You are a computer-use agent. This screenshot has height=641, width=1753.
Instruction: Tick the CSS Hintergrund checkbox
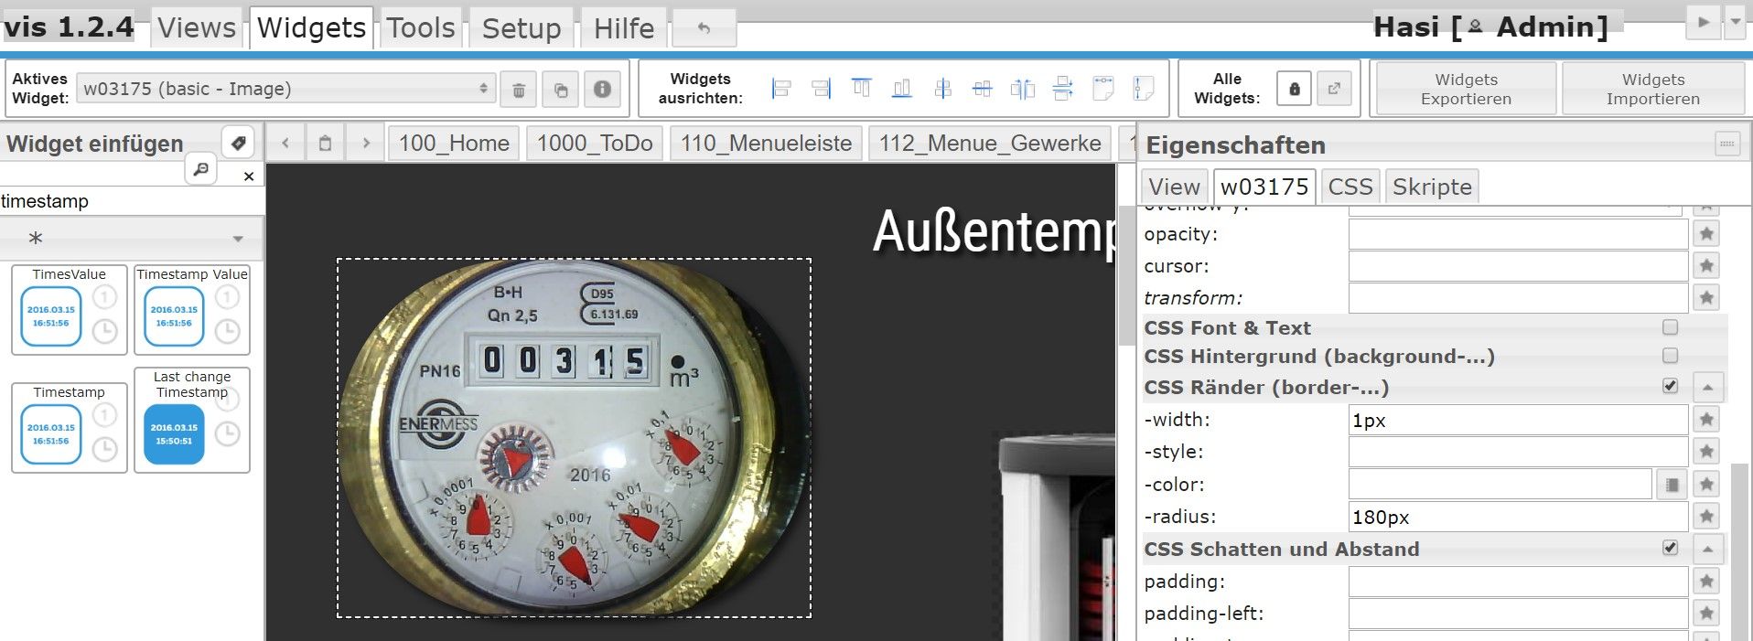(x=1670, y=356)
